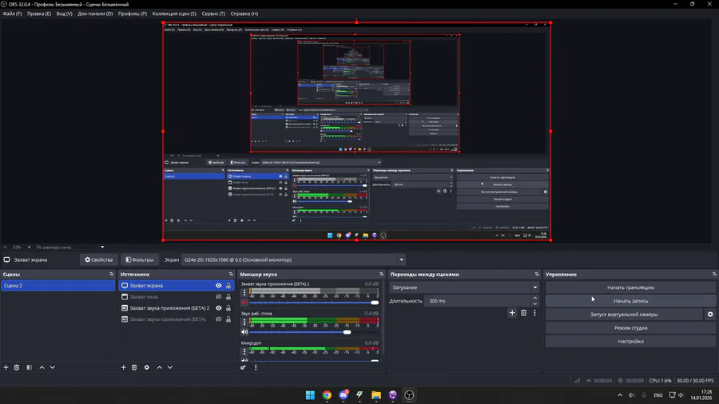
Task: Open the Коллекция сцен (S) menu
Action: click(174, 14)
